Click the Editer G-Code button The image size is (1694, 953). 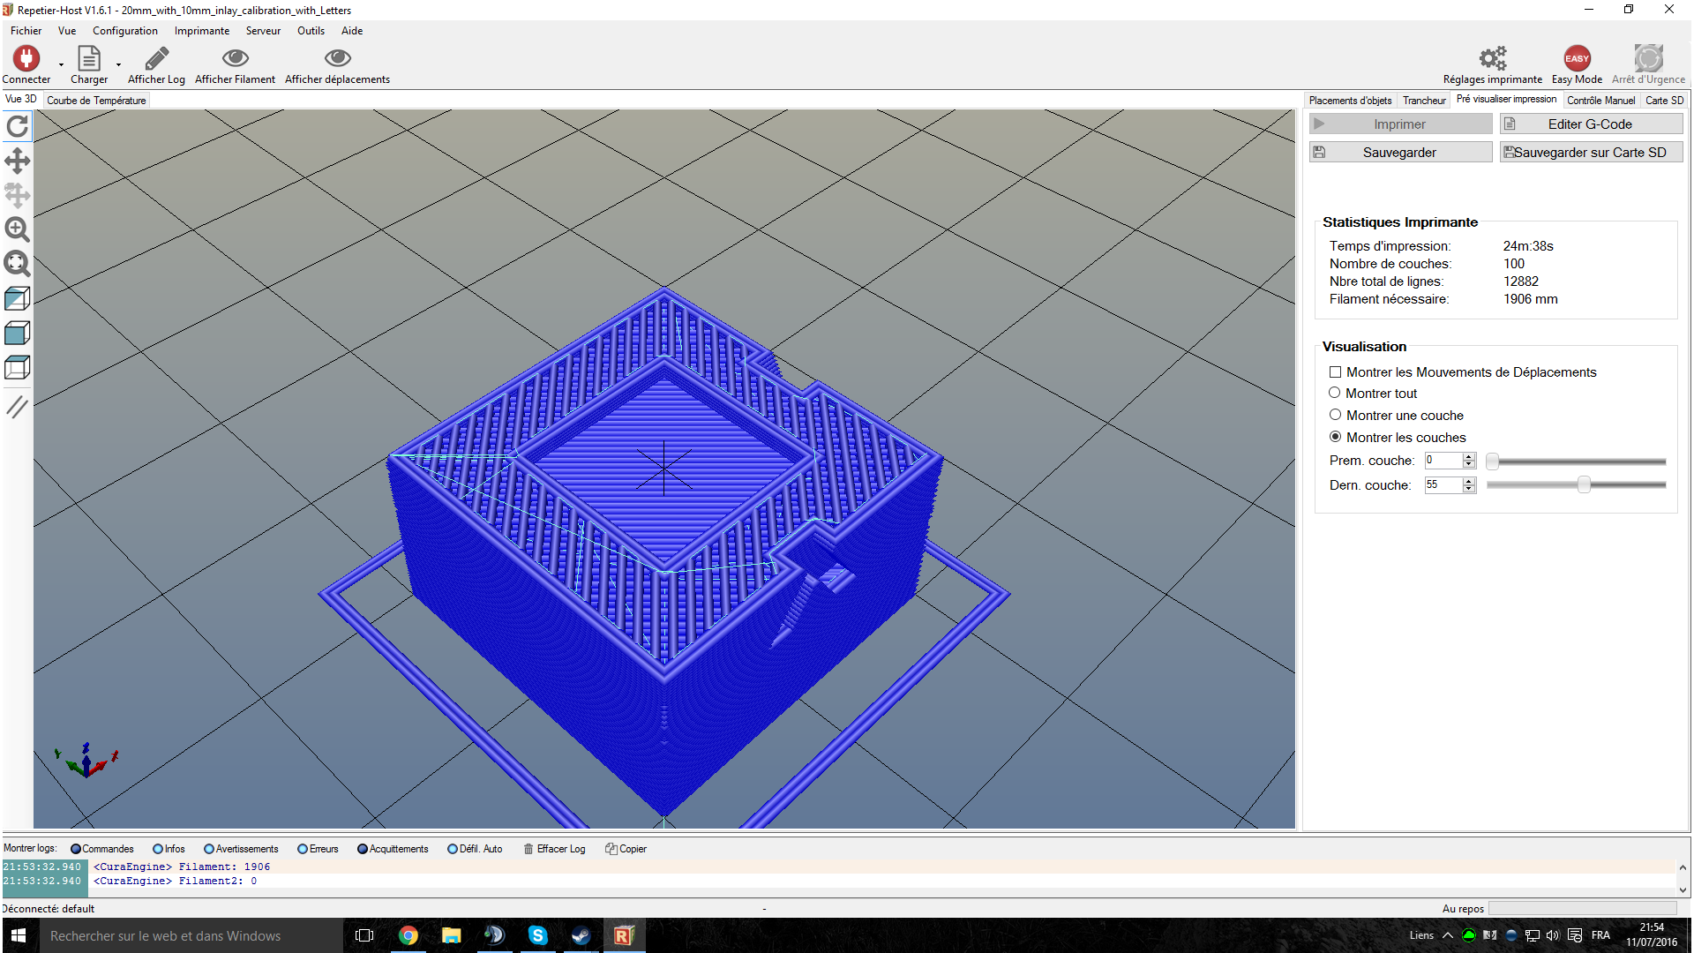(1590, 124)
